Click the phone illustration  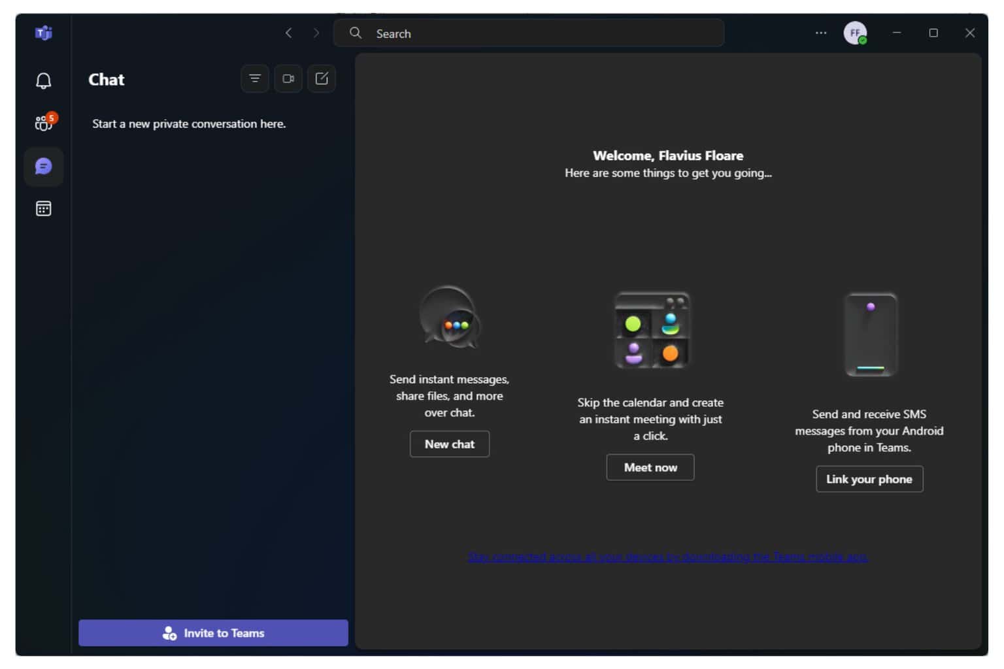pyautogui.click(x=871, y=334)
